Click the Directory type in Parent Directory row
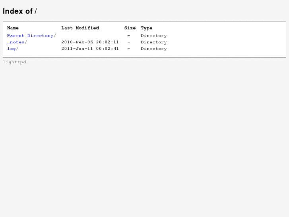289x217 pixels. tap(154, 36)
